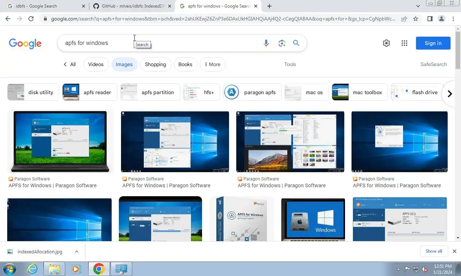Close the apfs for windows tab

pyautogui.click(x=256, y=6)
